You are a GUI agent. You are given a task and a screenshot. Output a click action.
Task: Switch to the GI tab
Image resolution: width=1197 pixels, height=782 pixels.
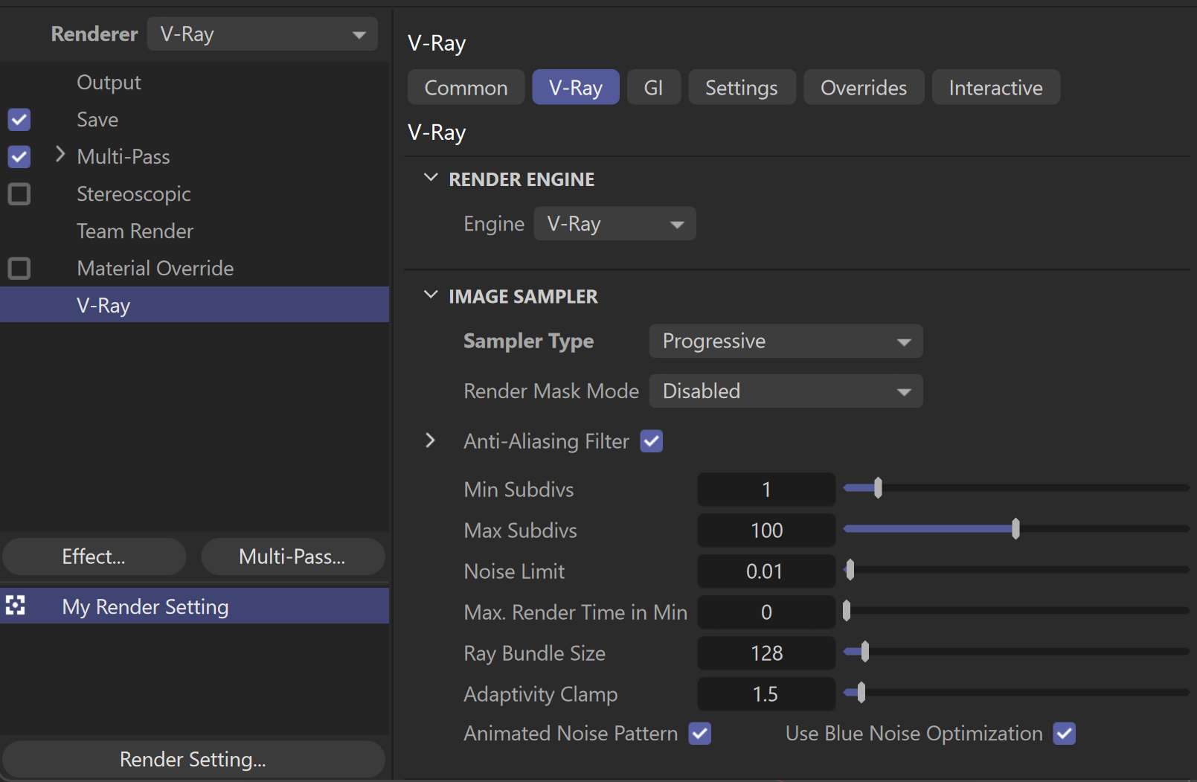654,88
